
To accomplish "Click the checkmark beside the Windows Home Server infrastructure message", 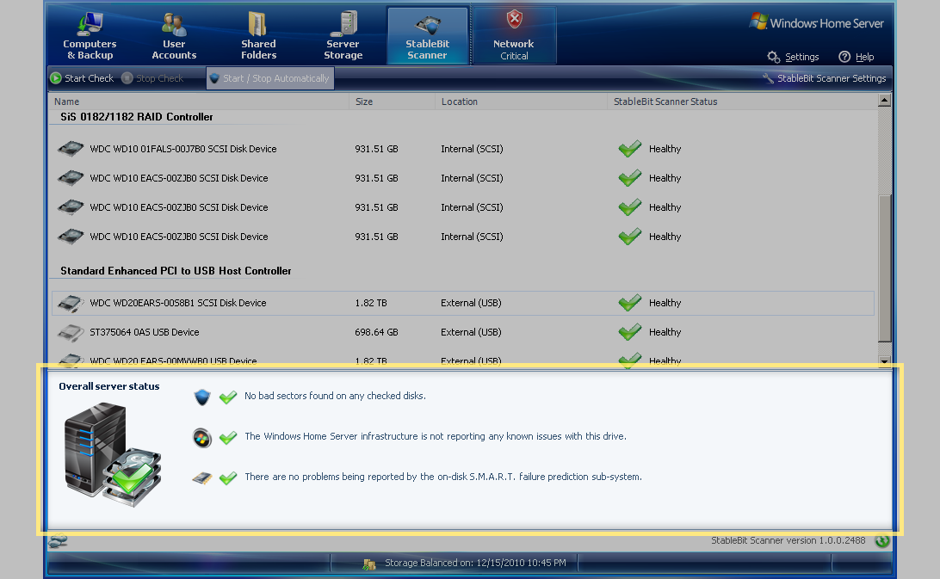I will (x=228, y=438).
